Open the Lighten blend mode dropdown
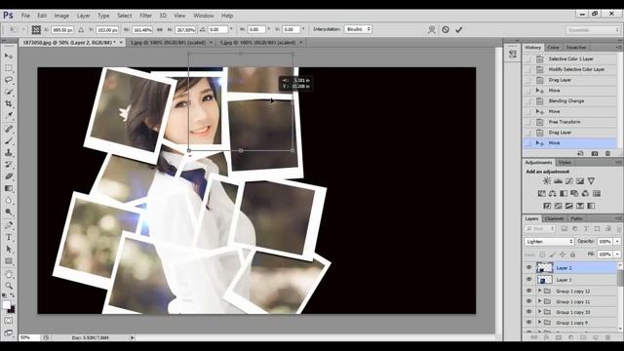 pyautogui.click(x=549, y=242)
